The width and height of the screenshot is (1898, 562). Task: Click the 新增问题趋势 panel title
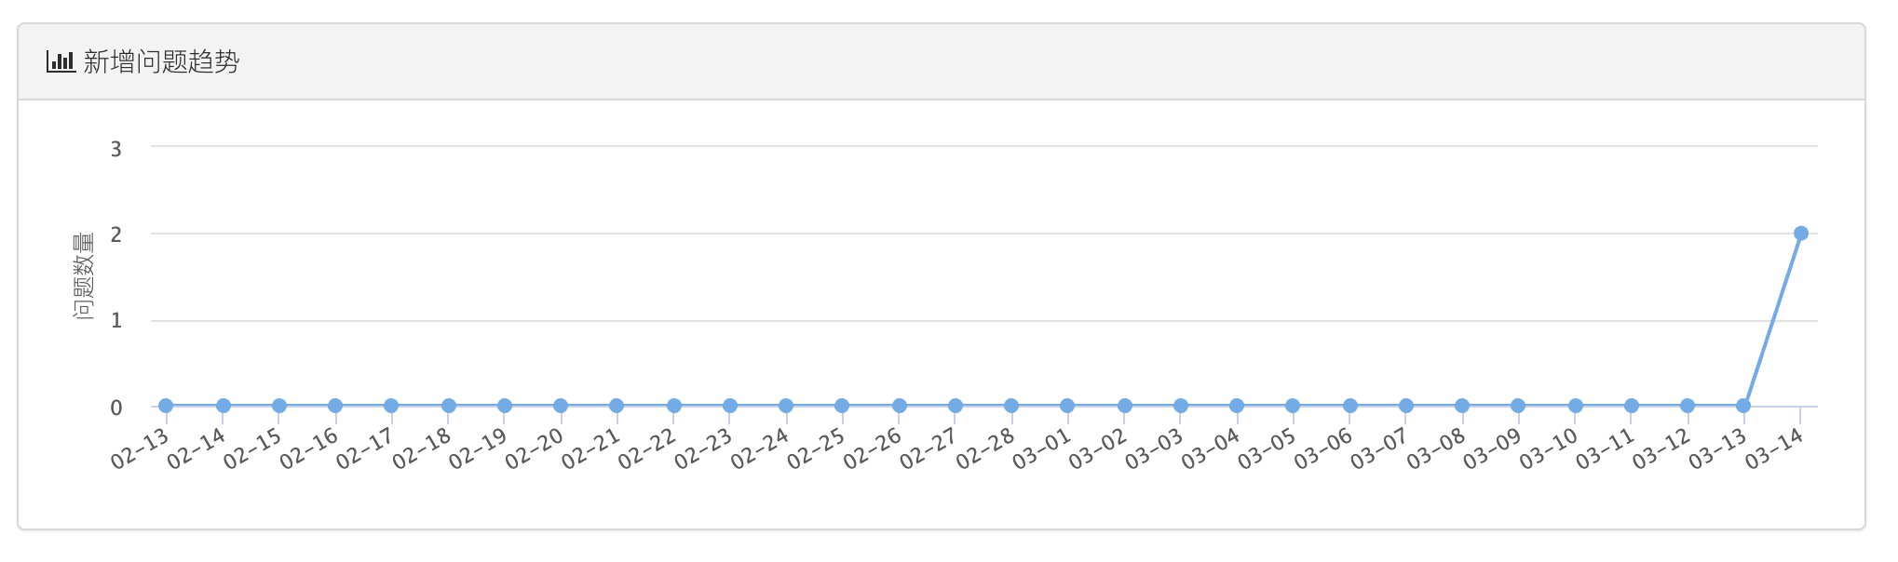[161, 61]
